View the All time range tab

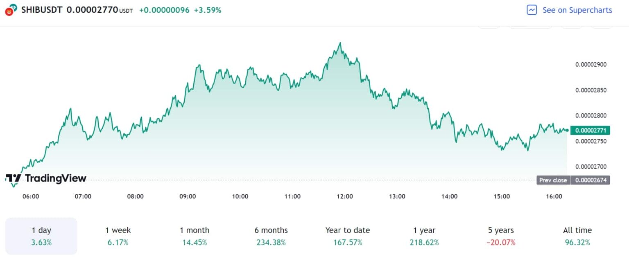coord(577,236)
